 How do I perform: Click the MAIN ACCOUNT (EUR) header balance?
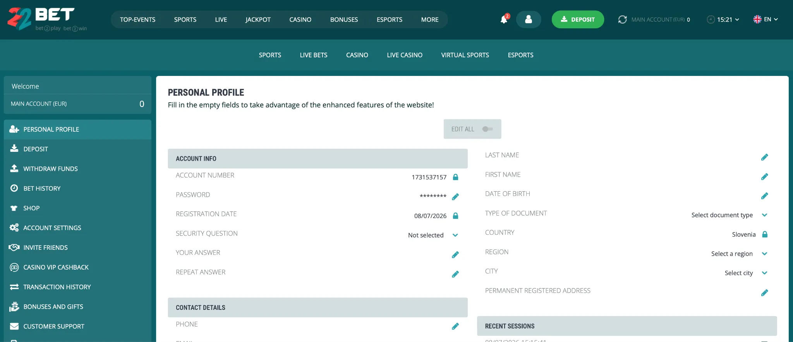(x=661, y=19)
